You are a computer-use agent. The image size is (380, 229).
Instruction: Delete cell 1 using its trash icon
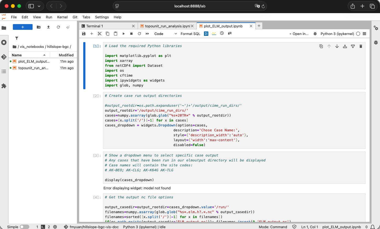click(361, 46)
